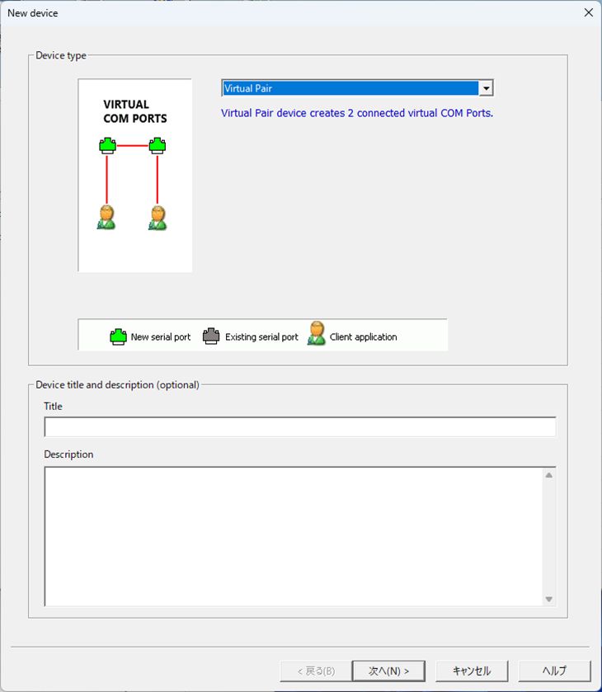Click the right client application figure in the diagram
Image resolution: width=602 pixels, height=692 pixels.
[158, 218]
